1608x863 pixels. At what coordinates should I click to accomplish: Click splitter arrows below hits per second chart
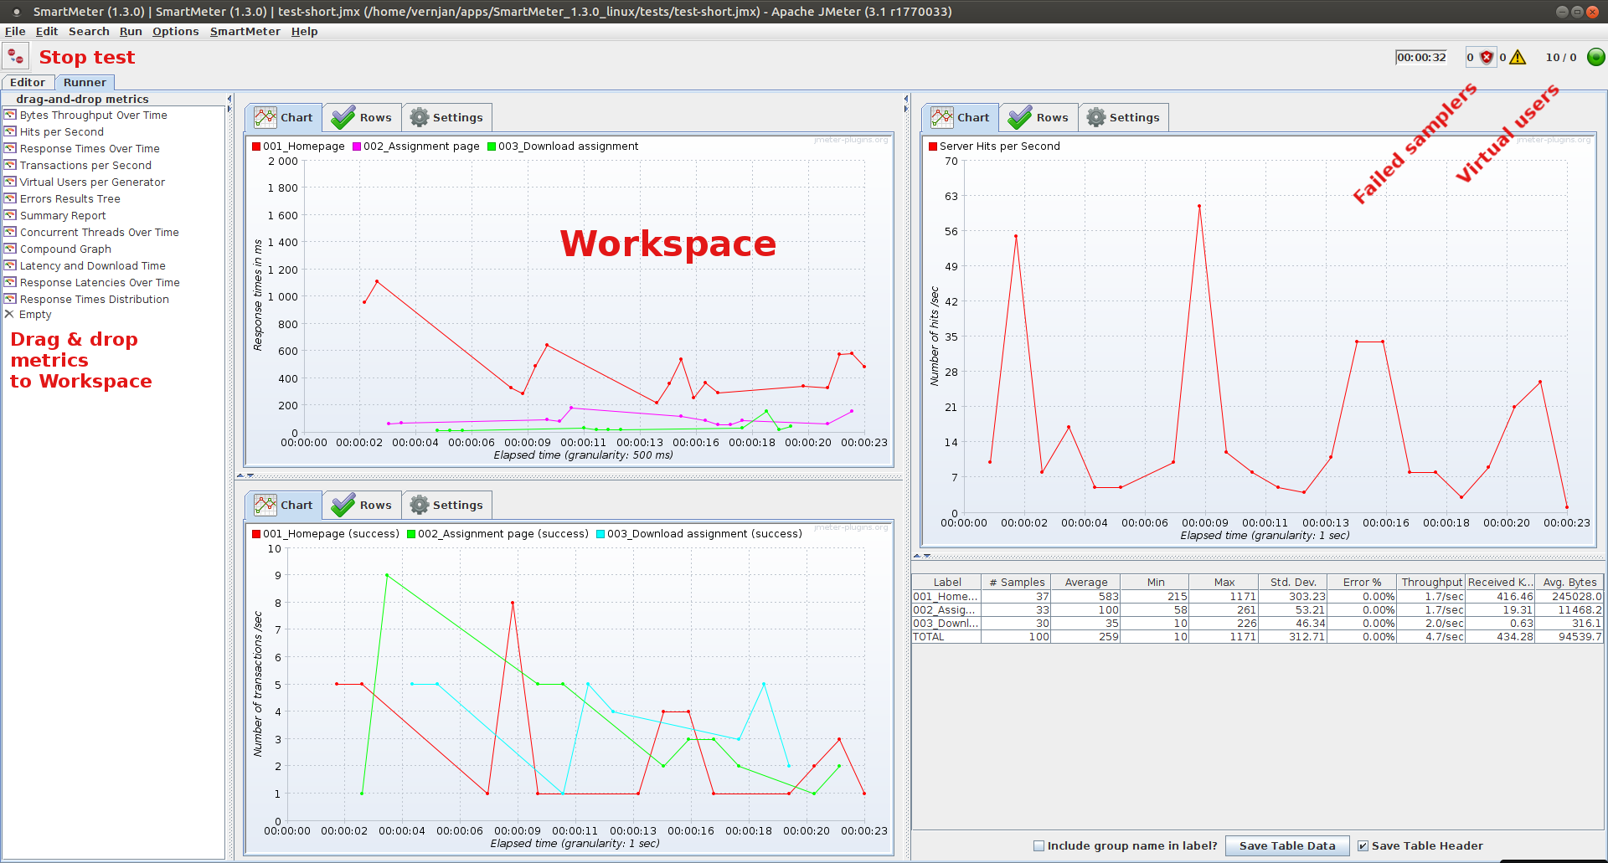pyautogui.click(x=921, y=556)
